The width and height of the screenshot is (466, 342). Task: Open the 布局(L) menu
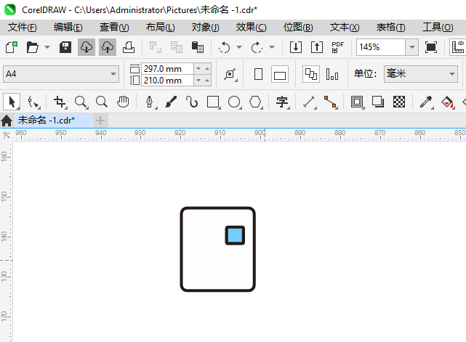click(160, 28)
